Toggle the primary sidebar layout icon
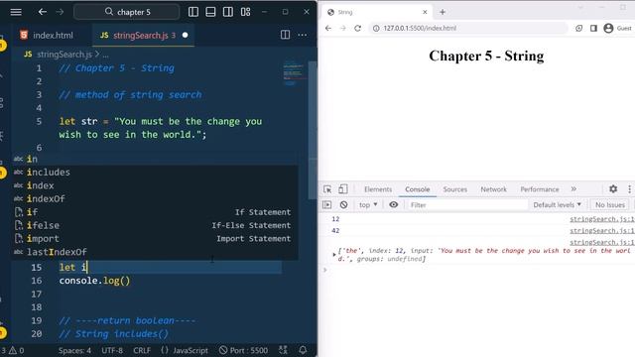The image size is (635, 357). click(193, 12)
